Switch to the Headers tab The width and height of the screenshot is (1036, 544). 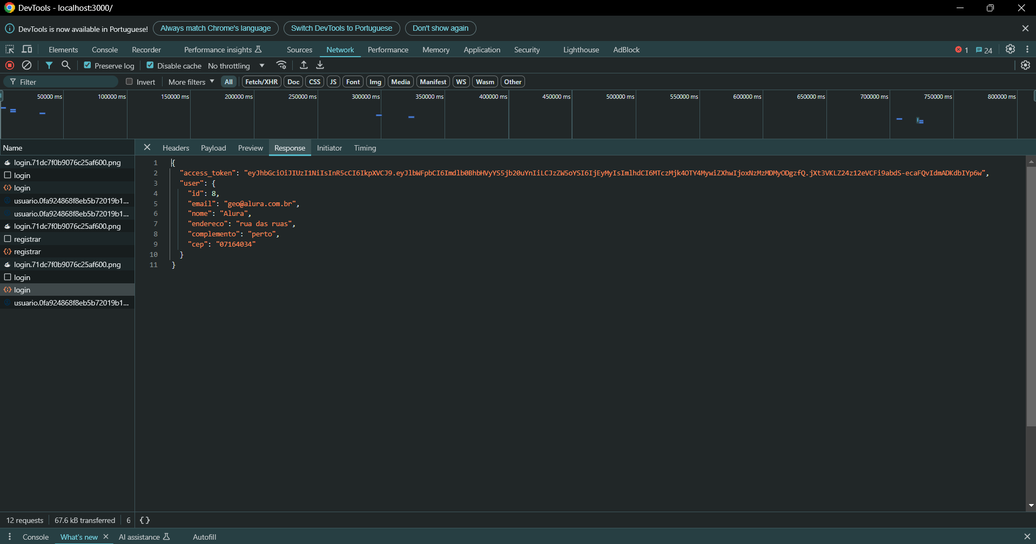[176, 148]
